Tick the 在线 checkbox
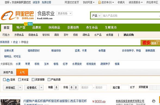The height and width of the screenshot is (105, 160). (x=4, y=80)
